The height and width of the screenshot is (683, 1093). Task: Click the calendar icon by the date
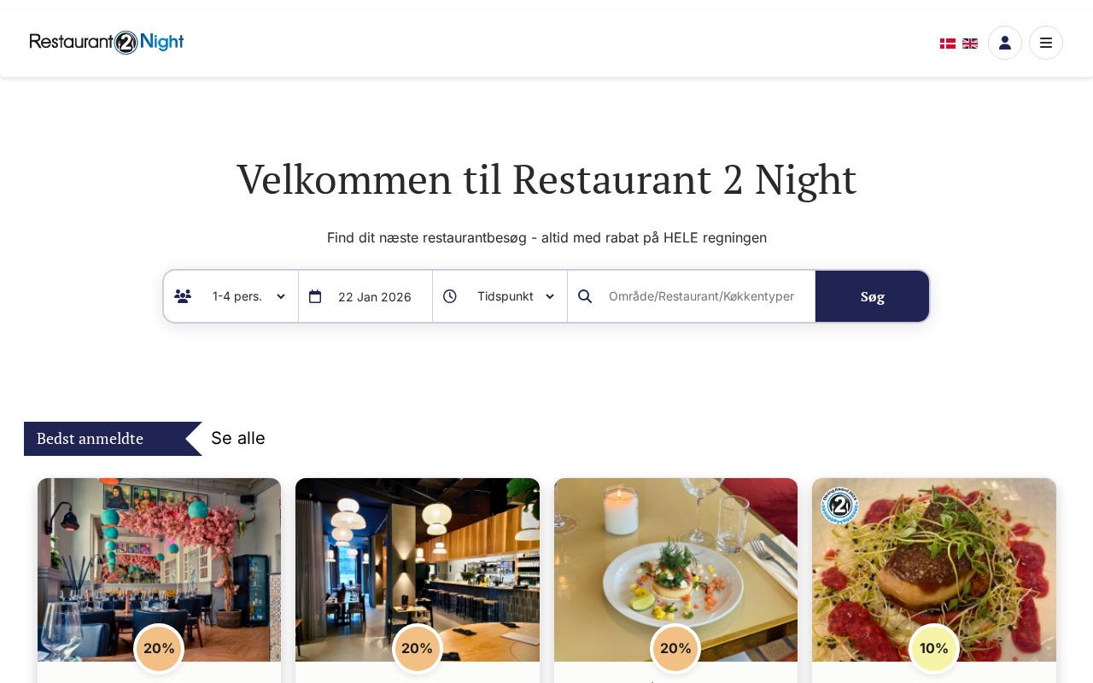tap(315, 296)
